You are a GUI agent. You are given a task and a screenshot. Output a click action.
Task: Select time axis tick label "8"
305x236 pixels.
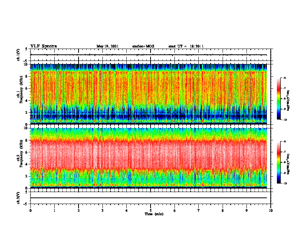(223, 211)
